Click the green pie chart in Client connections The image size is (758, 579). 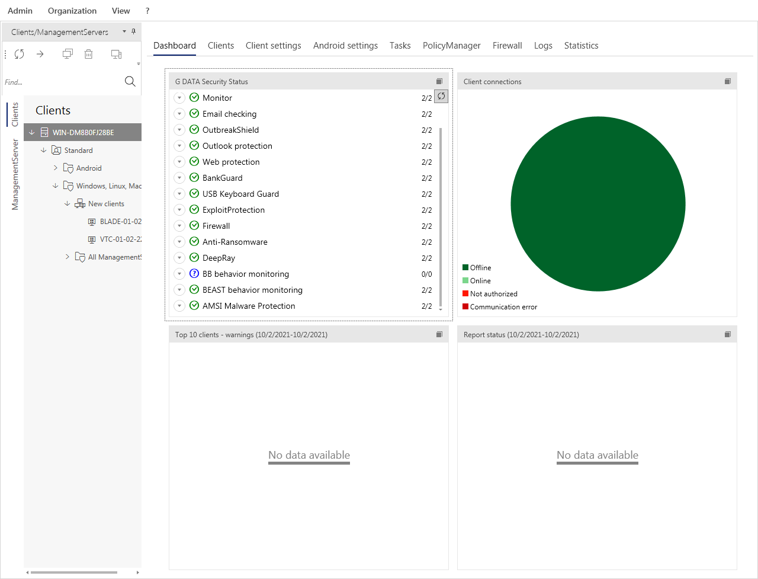(x=598, y=204)
